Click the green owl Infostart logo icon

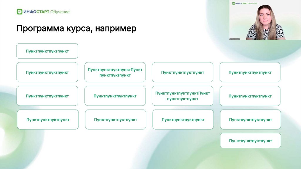pyautogui.click(x=20, y=12)
